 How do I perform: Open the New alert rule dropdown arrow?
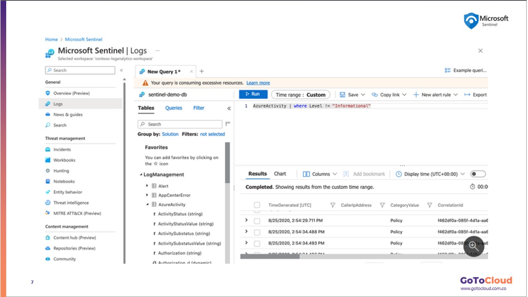point(455,95)
